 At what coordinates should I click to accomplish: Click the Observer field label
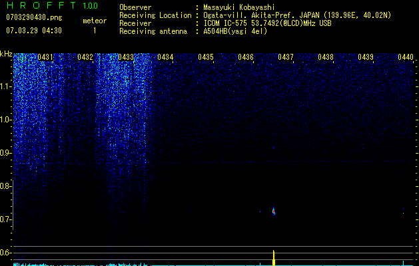tap(135, 7)
